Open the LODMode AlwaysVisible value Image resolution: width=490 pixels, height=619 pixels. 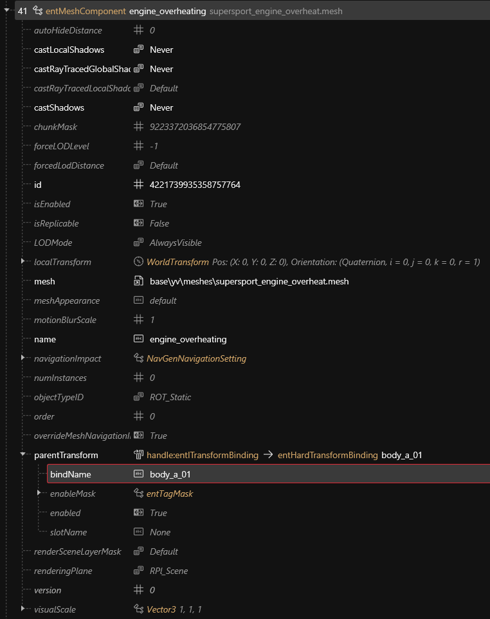pyautogui.click(x=176, y=243)
